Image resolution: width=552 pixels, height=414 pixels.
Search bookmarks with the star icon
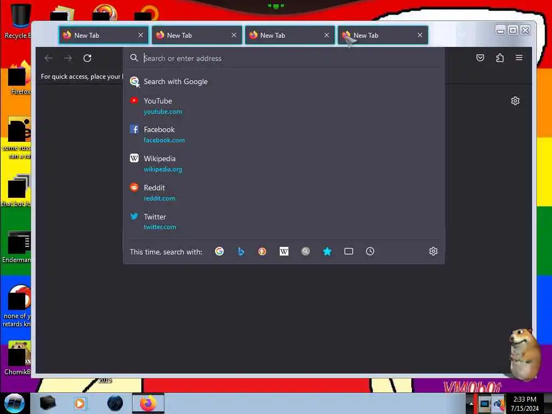point(327,251)
